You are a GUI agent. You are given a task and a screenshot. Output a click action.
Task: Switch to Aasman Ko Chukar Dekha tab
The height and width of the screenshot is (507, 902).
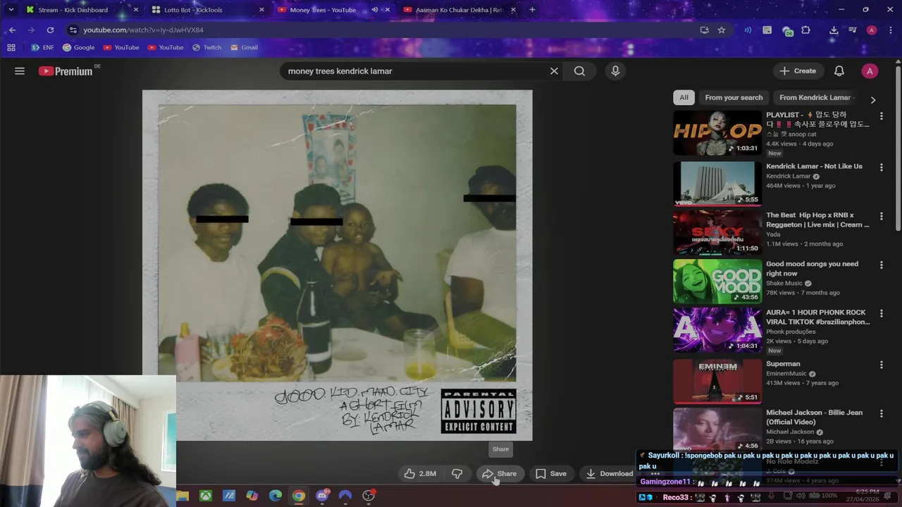459,10
